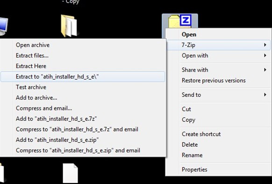Viewport: 272px width, 184px height.
Task: Click the arrow beside Share with
Action: [x=265, y=70]
